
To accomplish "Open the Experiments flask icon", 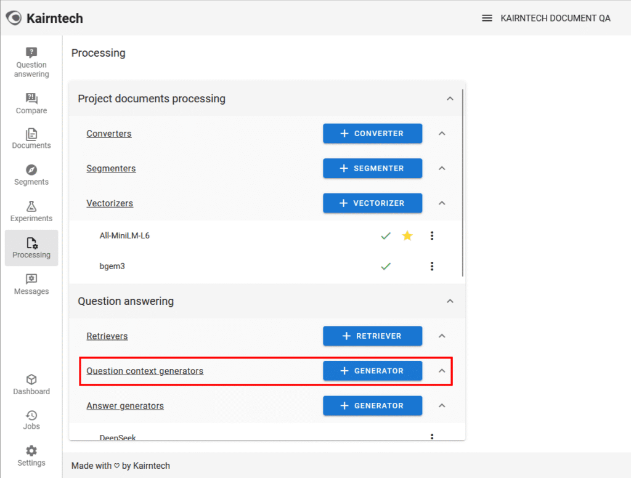I will (x=31, y=206).
